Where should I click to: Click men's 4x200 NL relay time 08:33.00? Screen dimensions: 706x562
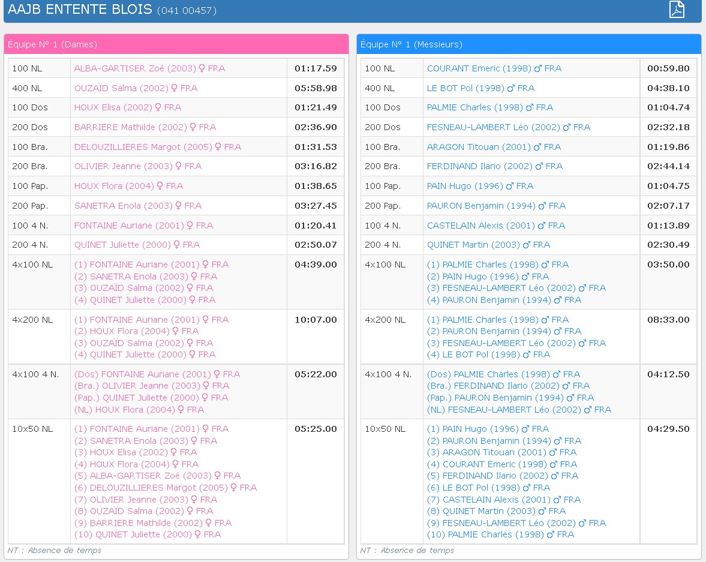(668, 320)
